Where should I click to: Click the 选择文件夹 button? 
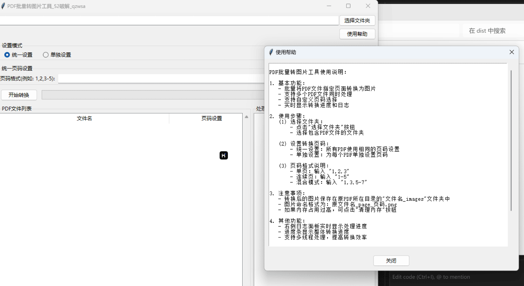tap(357, 20)
